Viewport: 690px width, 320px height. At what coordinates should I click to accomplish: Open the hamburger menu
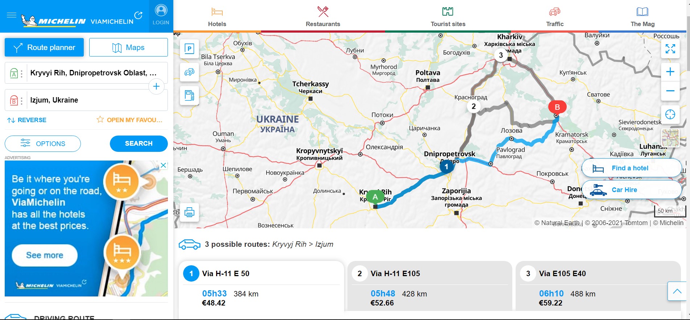[12, 15]
